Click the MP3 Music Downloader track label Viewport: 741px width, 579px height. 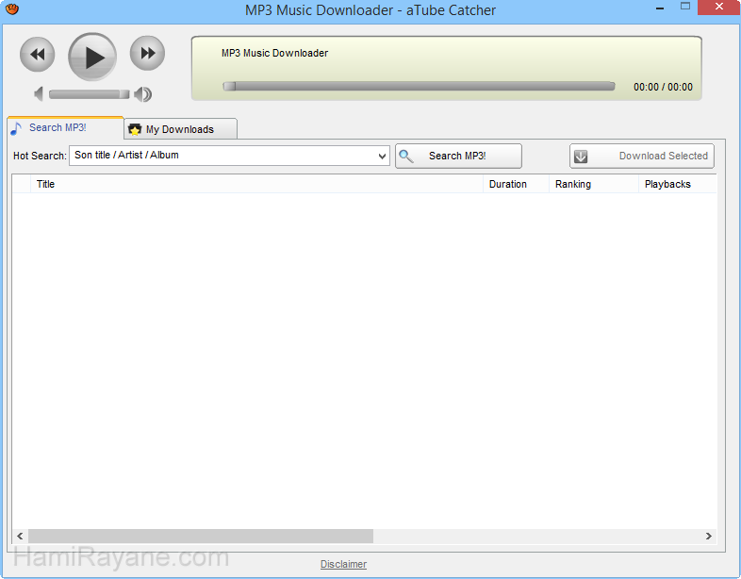coord(274,53)
